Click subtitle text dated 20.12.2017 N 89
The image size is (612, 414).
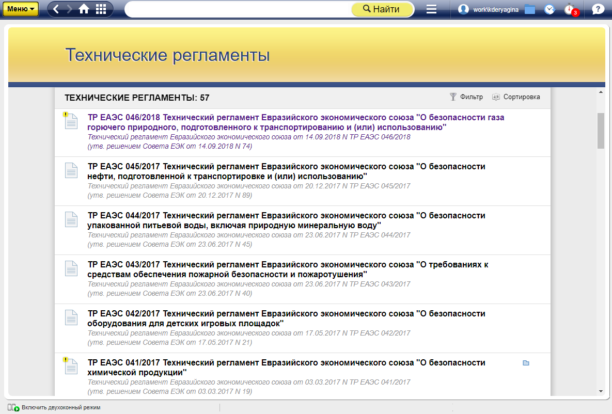point(170,196)
